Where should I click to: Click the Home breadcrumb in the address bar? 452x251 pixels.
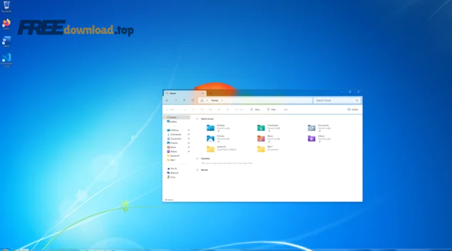pos(215,100)
